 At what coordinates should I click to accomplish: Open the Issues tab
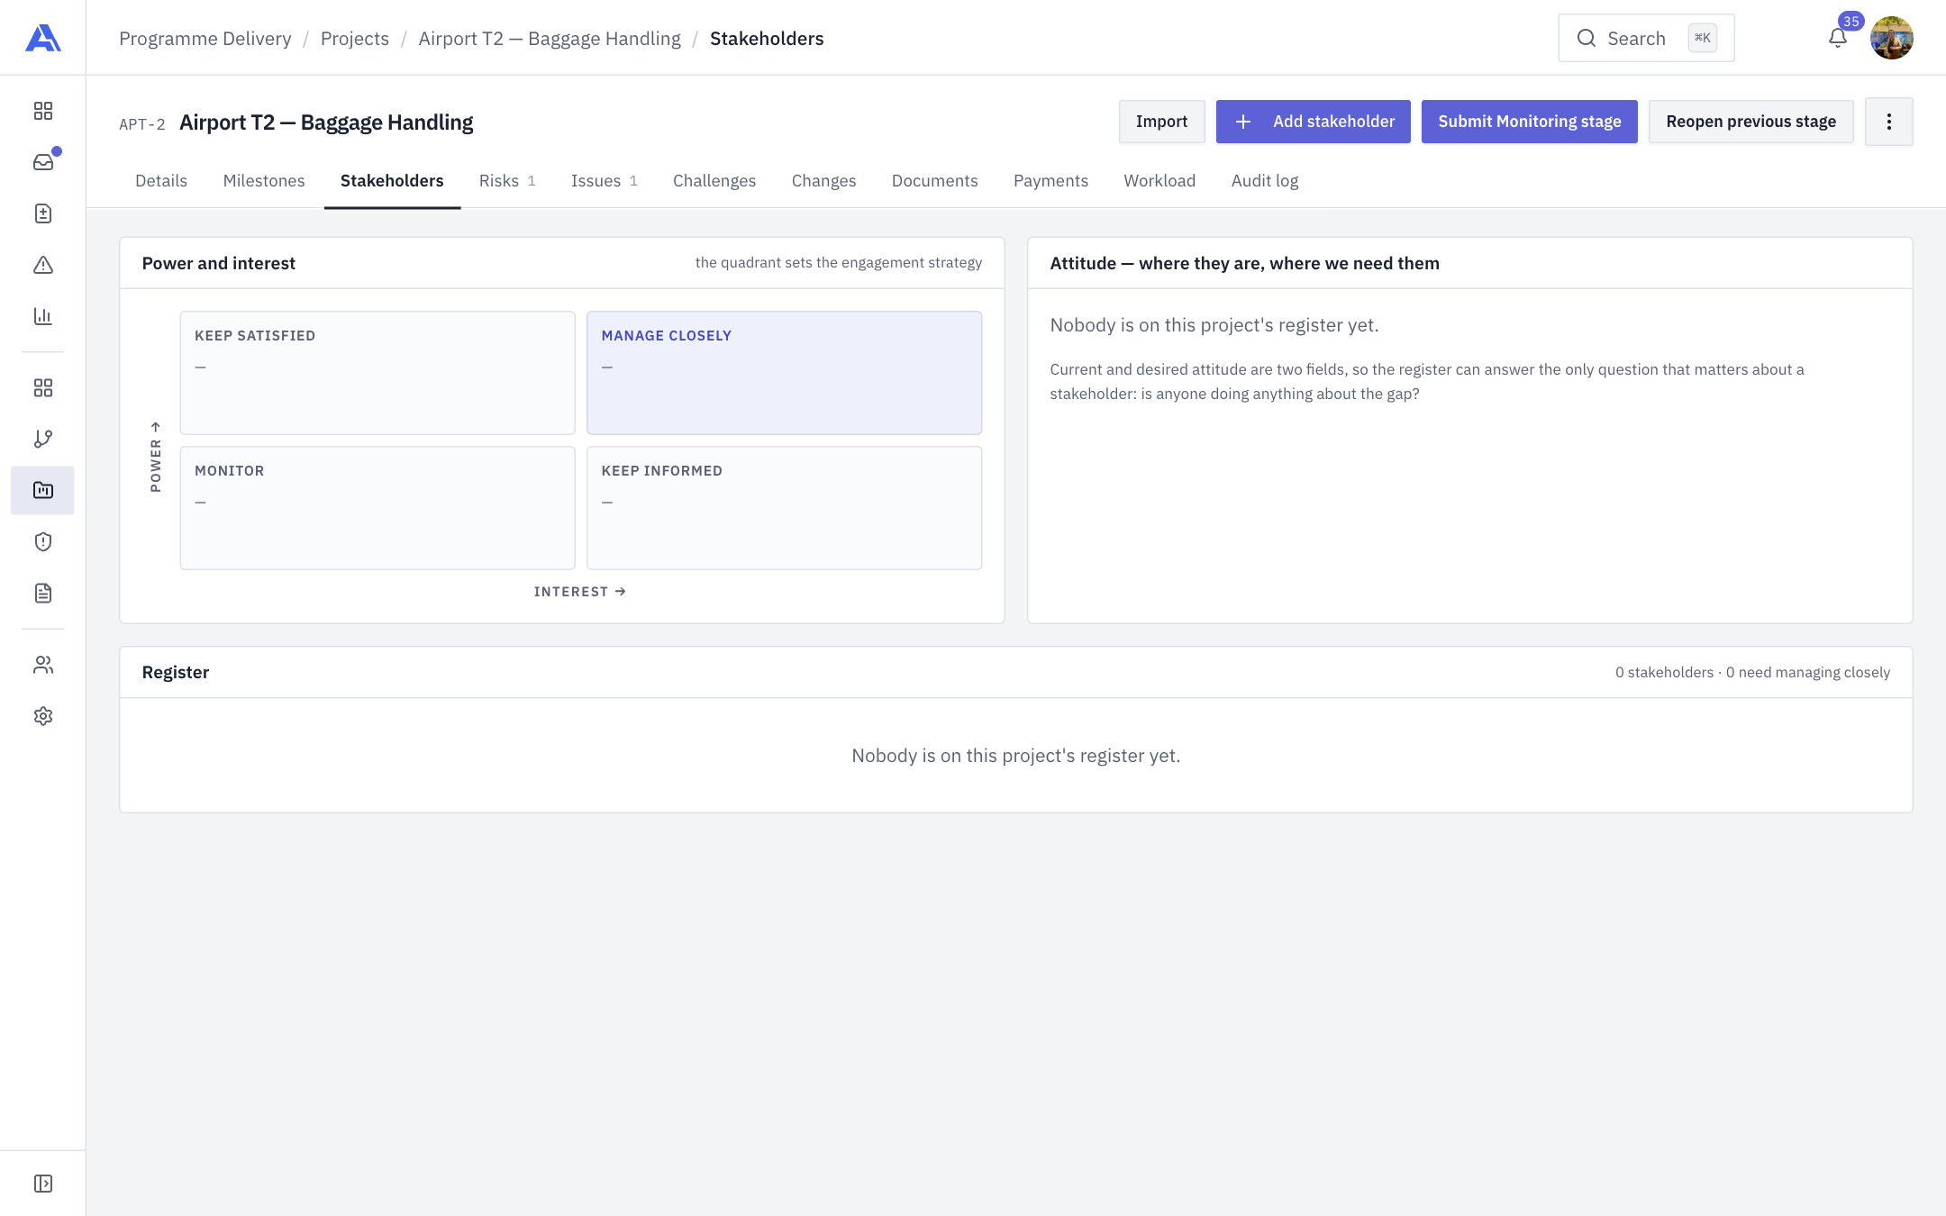(605, 181)
